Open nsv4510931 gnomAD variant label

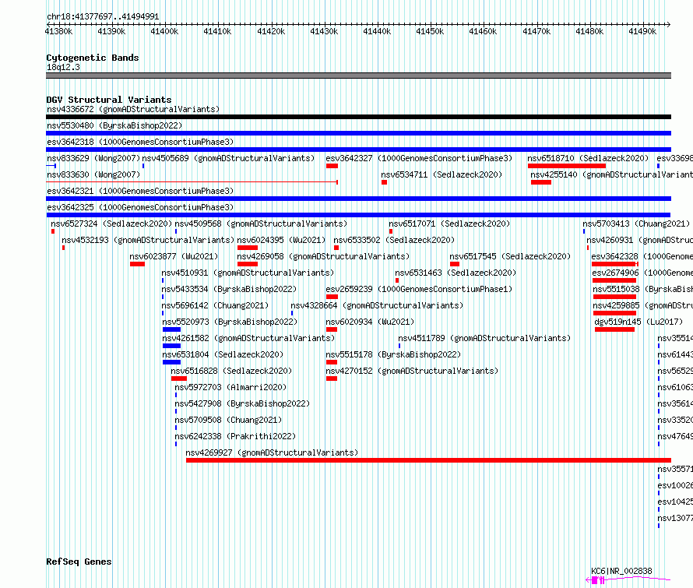click(x=248, y=273)
